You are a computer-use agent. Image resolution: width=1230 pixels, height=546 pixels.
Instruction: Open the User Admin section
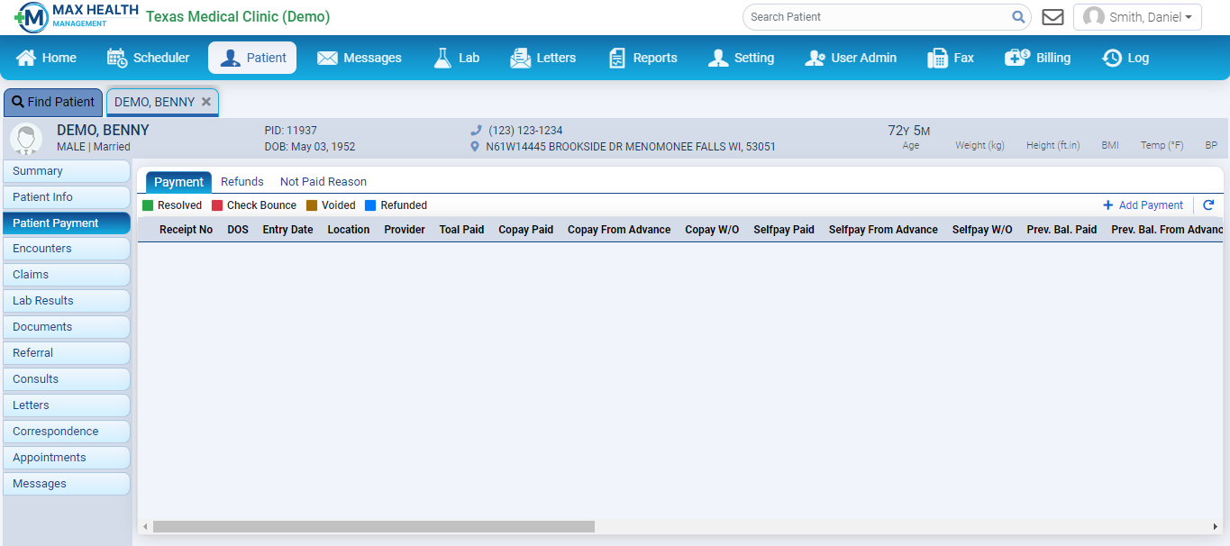pyautogui.click(x=850, y=58)
